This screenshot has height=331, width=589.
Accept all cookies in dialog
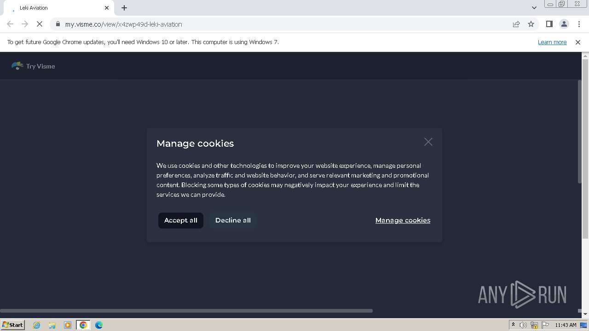180,220
